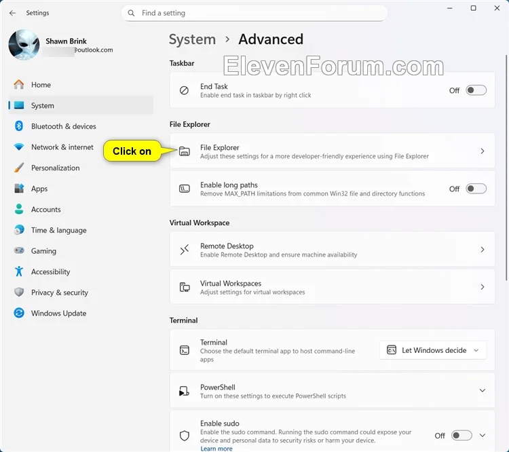Click the End Task prohibited-circle icon
The width and height of the screenshot is (509, 452).
click(184, 90)
